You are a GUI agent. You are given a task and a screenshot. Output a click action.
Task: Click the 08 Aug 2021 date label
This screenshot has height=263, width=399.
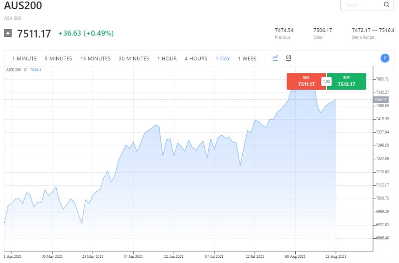(x=295, y=256)
